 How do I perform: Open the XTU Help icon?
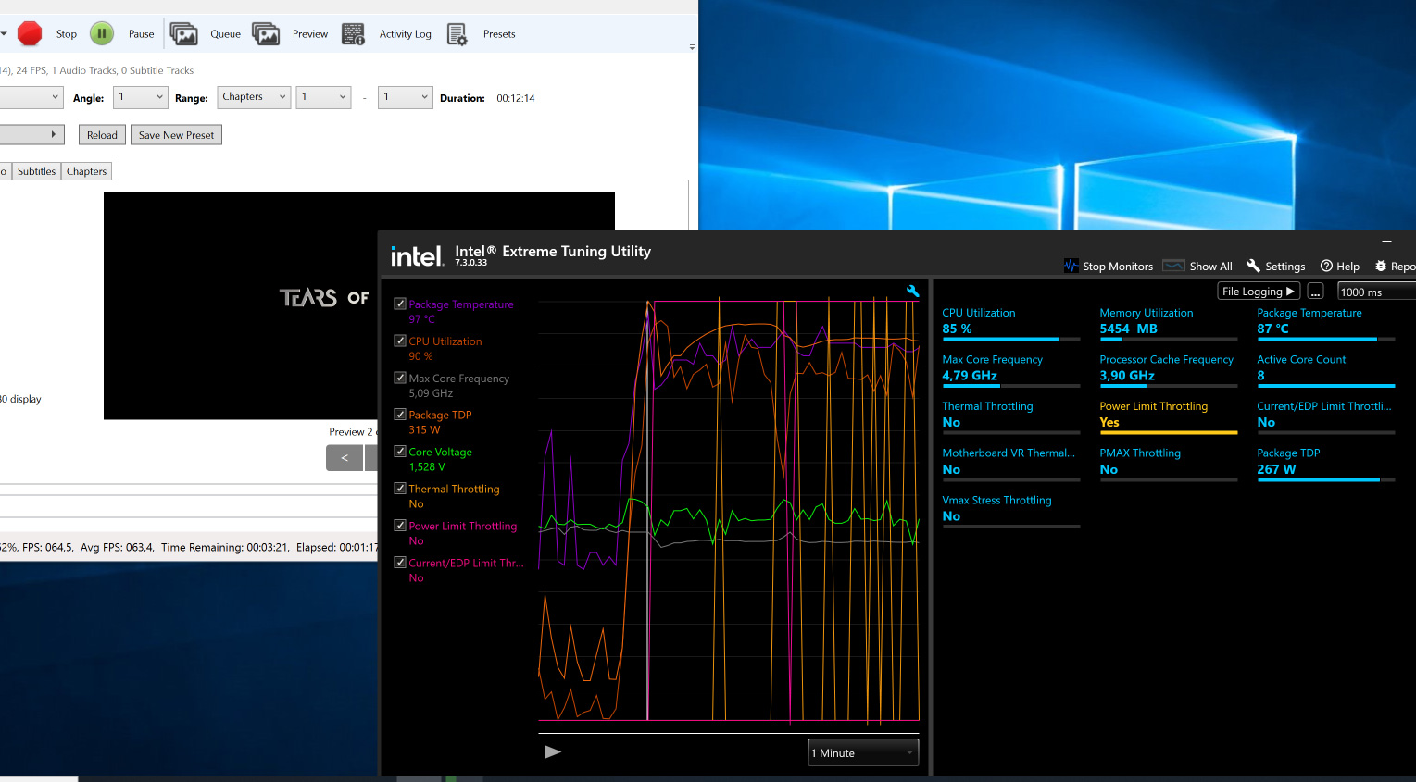pyautogui.click(x=1326, y=266)
